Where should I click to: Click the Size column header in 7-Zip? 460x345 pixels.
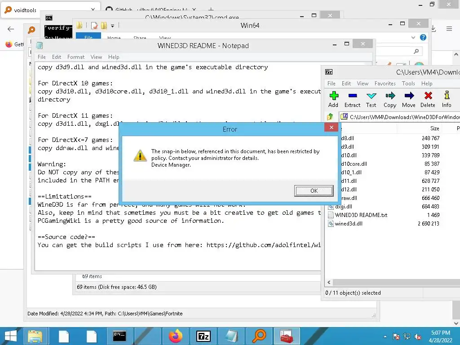coord(434,128)
